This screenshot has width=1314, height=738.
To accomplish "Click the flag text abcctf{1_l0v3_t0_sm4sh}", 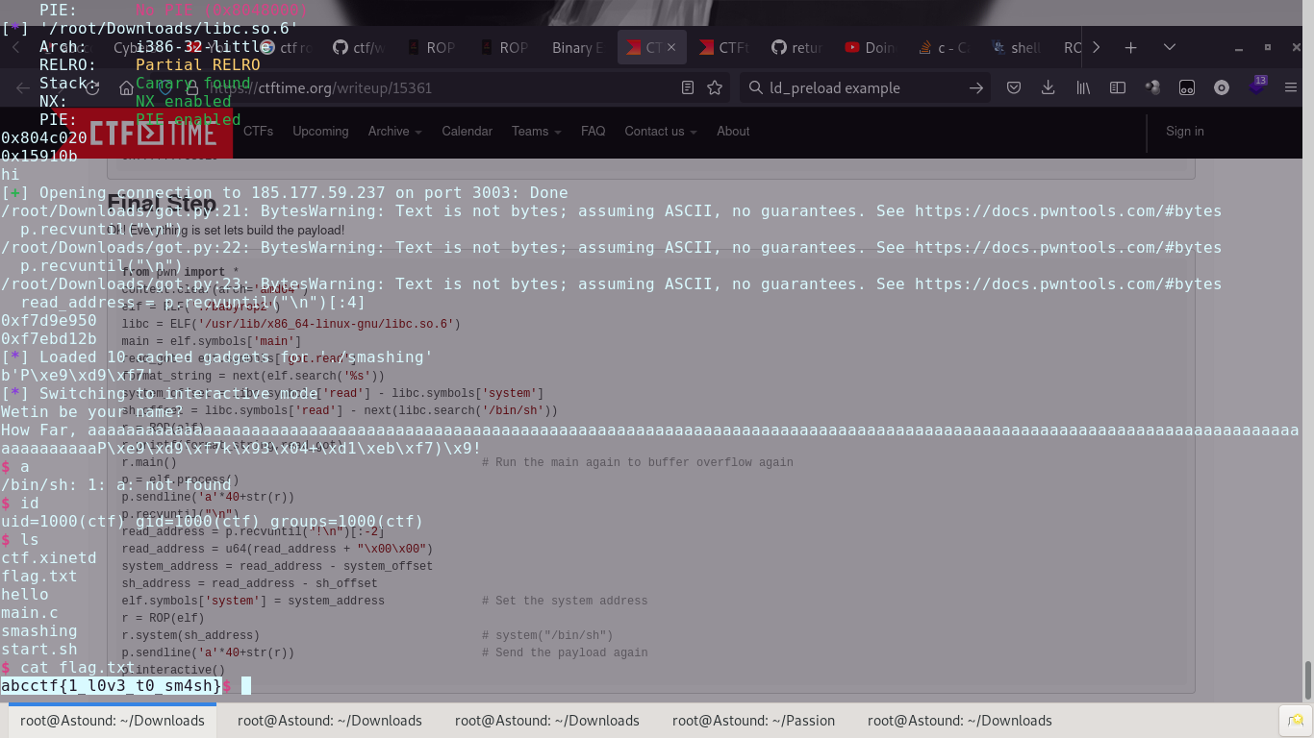I will [112, 685].
